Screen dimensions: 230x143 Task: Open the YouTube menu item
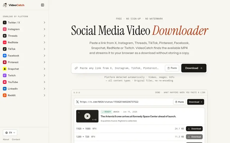pos(24,82)
